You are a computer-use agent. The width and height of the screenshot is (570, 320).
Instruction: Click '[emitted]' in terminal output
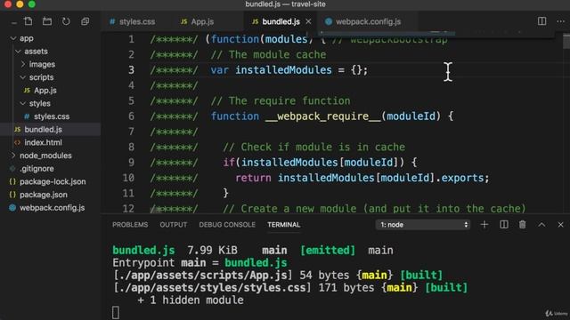coord(328,251)
